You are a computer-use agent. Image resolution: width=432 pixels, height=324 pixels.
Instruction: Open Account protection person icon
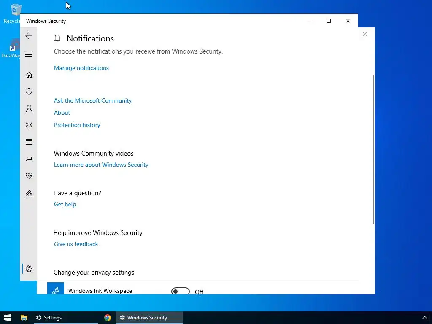(x=29, y=108)
